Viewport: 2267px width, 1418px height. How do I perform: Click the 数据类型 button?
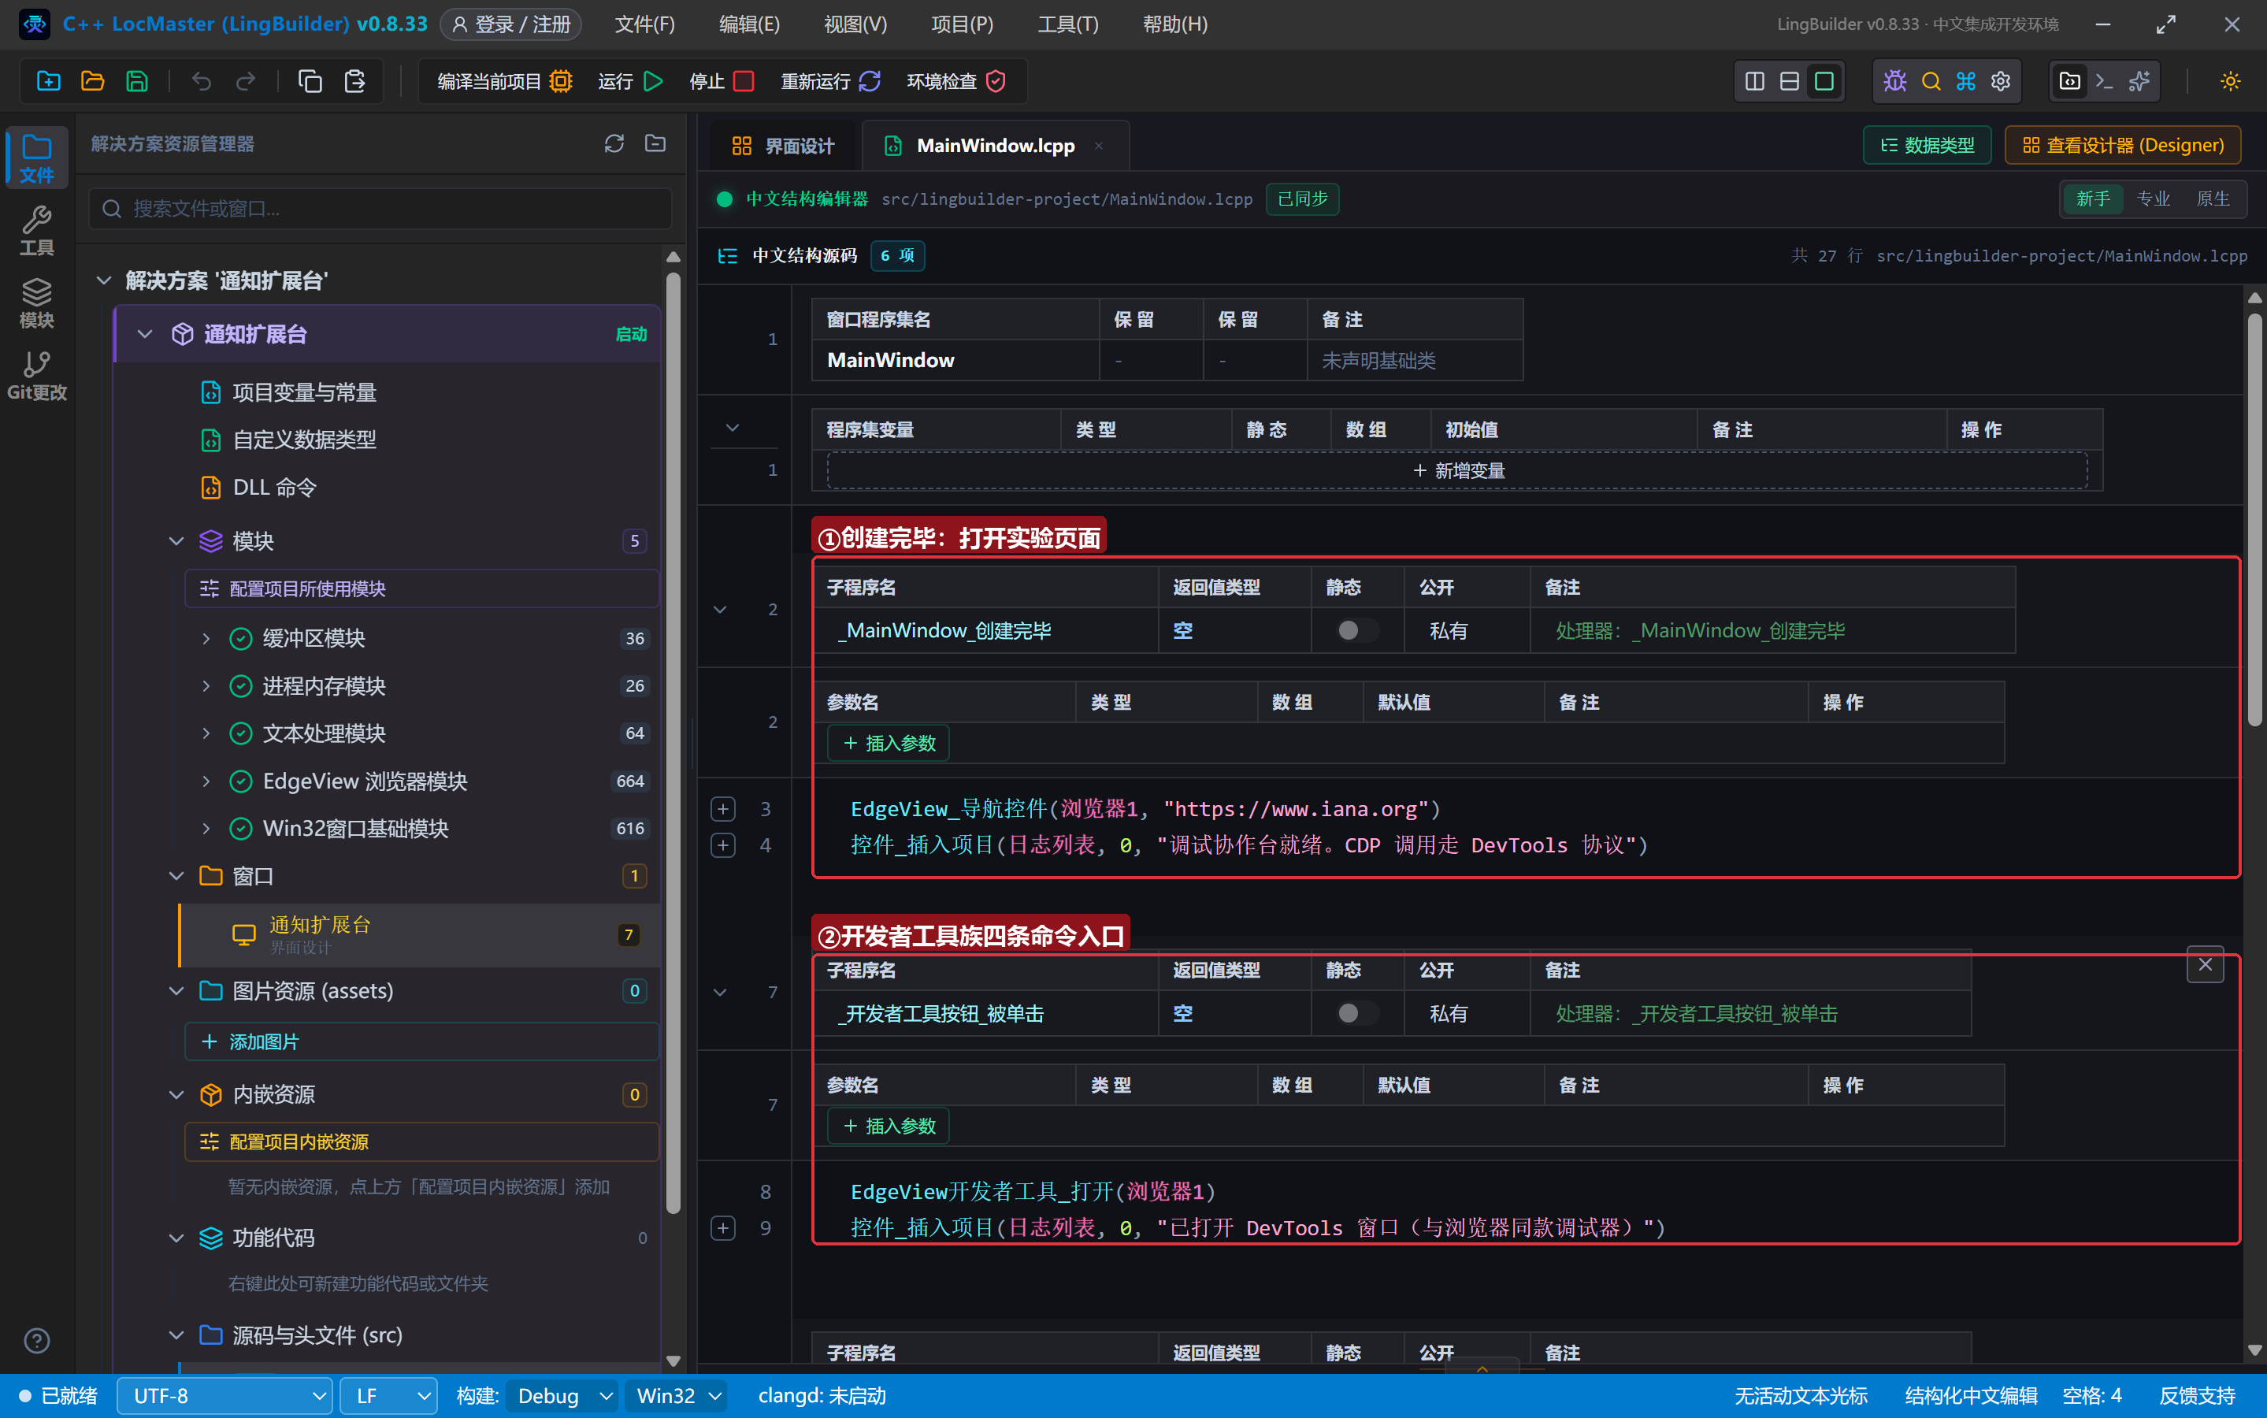tap(1927, 146)
